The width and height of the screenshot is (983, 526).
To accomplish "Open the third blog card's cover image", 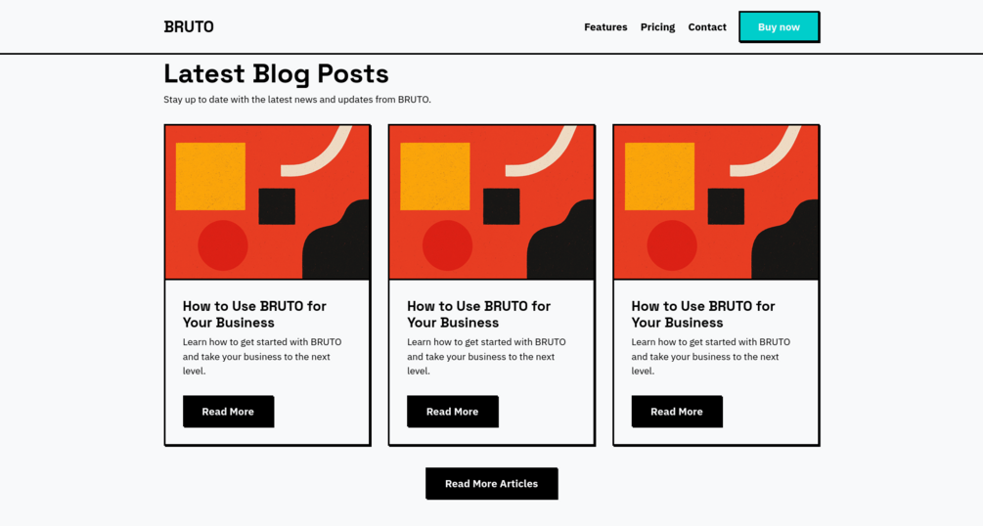I will tap(716, 202).
